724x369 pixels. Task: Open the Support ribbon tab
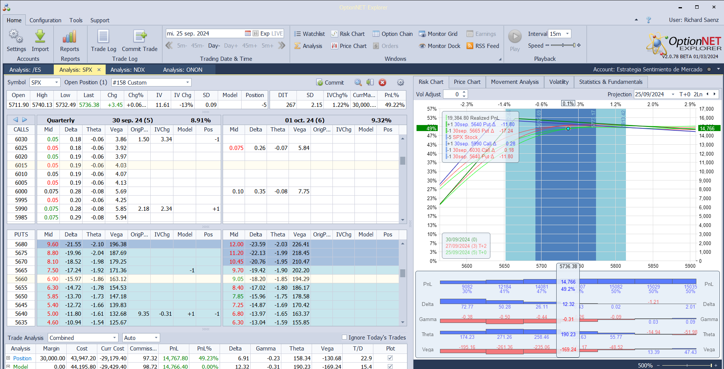100,20
